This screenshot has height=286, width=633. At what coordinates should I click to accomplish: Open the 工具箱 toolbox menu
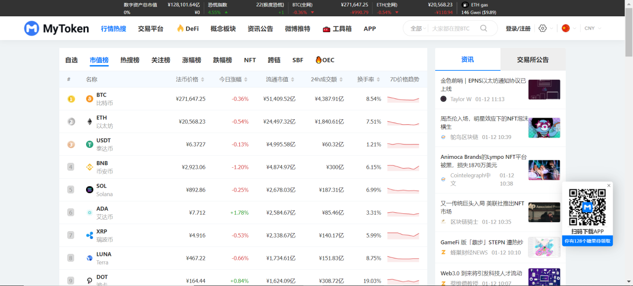tap(337, 29)
